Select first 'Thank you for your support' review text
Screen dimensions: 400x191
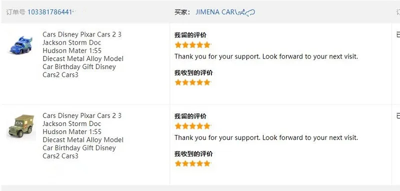tap(266, 56)
